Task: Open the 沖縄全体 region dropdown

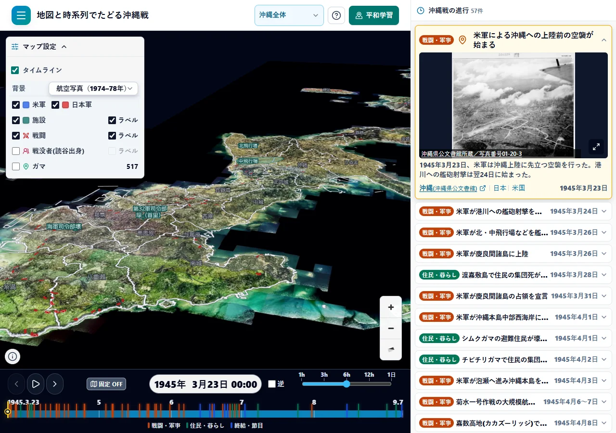Action: tap(289, 15)
